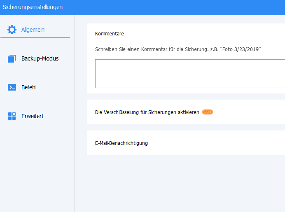This screenshot has height=212, width=285.
Task: Select the Allgemein tab label
Action: click(33, 30)
